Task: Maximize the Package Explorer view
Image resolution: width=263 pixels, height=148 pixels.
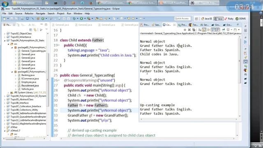Action: coord(46,25)
